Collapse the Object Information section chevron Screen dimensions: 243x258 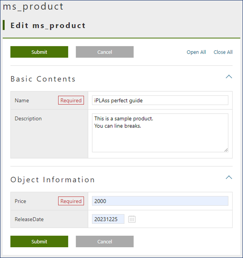[x=229, y=177]
